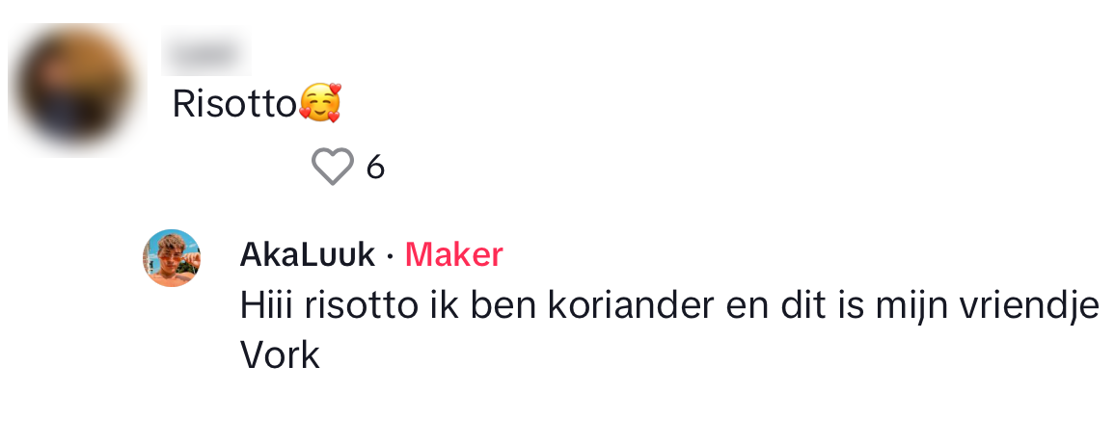Open the blurred commenter's profile picture
The width and height of the screenshot is (1115, 445).
tap(75, 89)
